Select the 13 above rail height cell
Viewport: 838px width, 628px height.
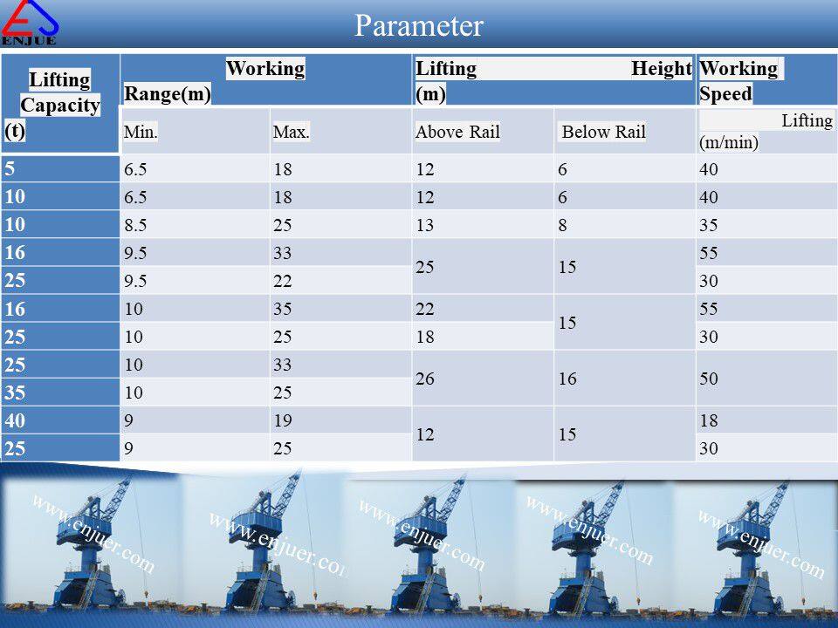click(482, 225)
